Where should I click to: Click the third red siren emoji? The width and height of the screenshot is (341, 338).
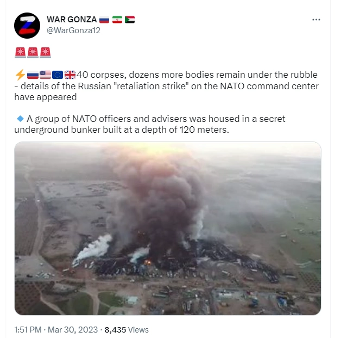pos(46,53)
